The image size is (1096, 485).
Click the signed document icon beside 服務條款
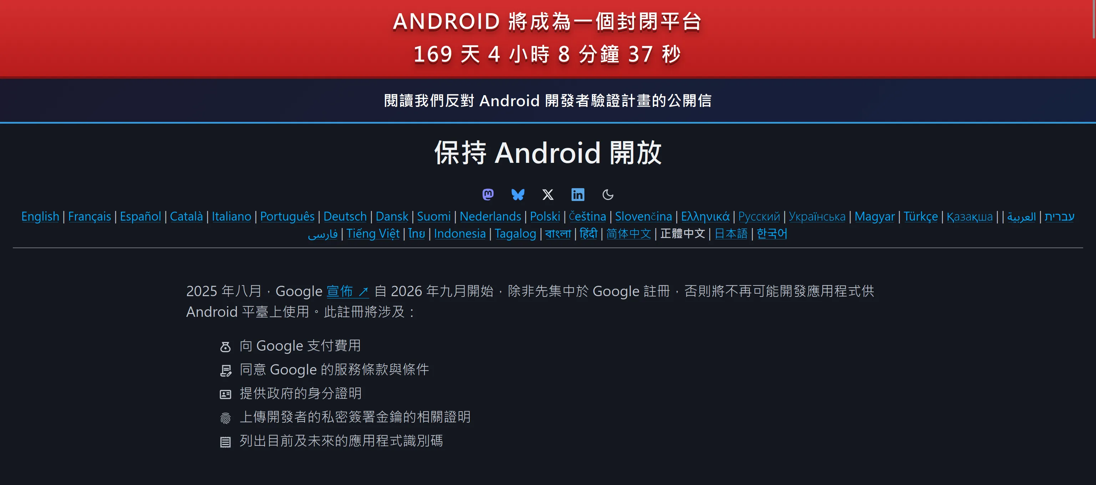point(225,370)
